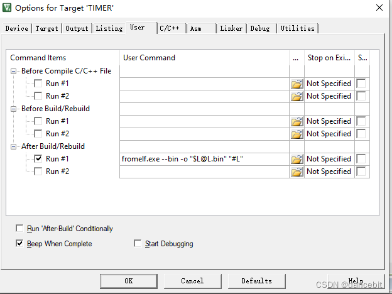
Task: Switch to the Linker tab
Action: click(x=232, y=28)
